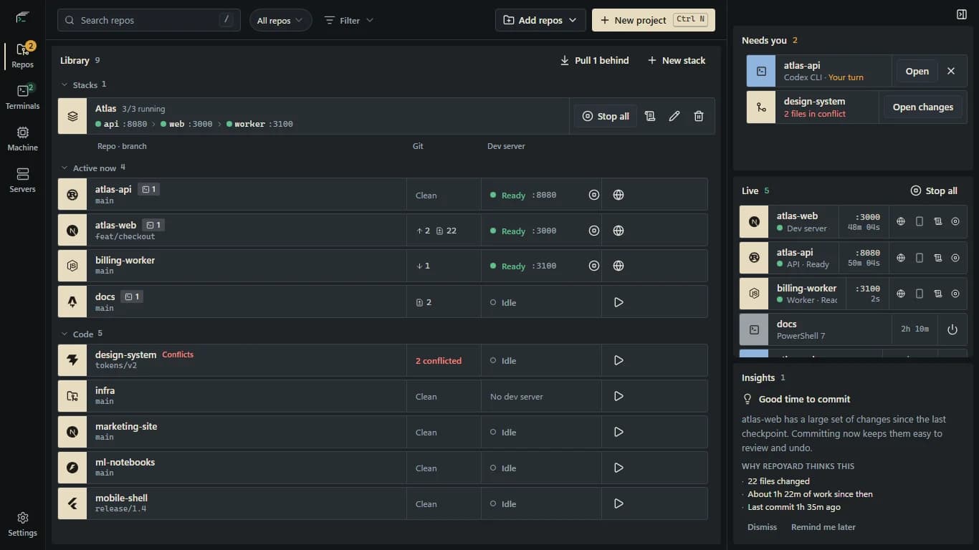
Task: Run the ml-notebooks dev server
Action: click(619, 468)
